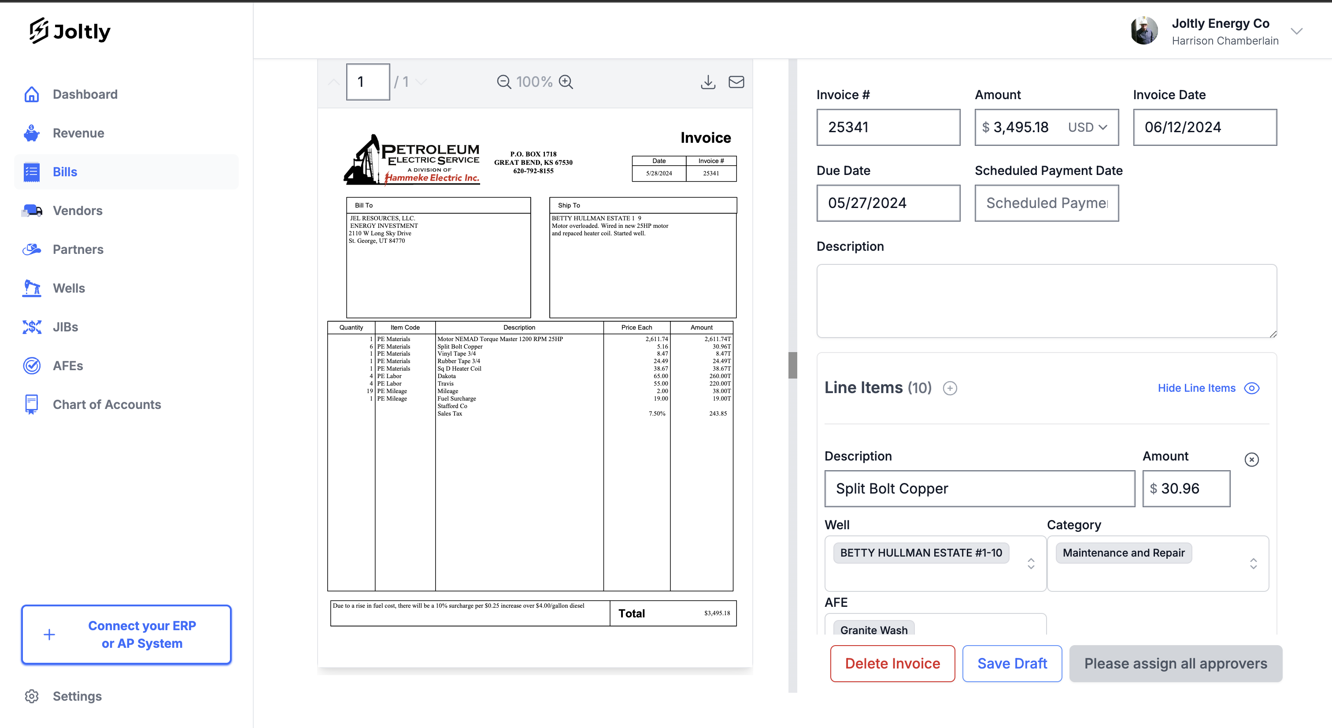Switch to the Bills section
This screenshot has height=728, width=1332.
tap(65, 172)
